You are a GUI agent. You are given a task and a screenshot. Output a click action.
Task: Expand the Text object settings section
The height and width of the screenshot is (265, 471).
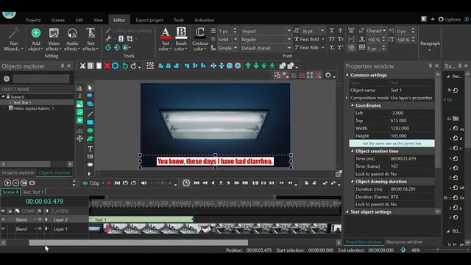pos(347,212)
